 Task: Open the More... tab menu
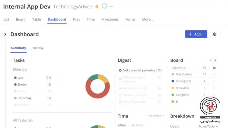coord(148,19)
